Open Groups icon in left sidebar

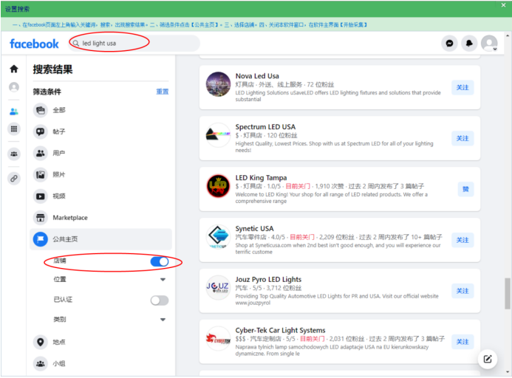pos(14,154)
